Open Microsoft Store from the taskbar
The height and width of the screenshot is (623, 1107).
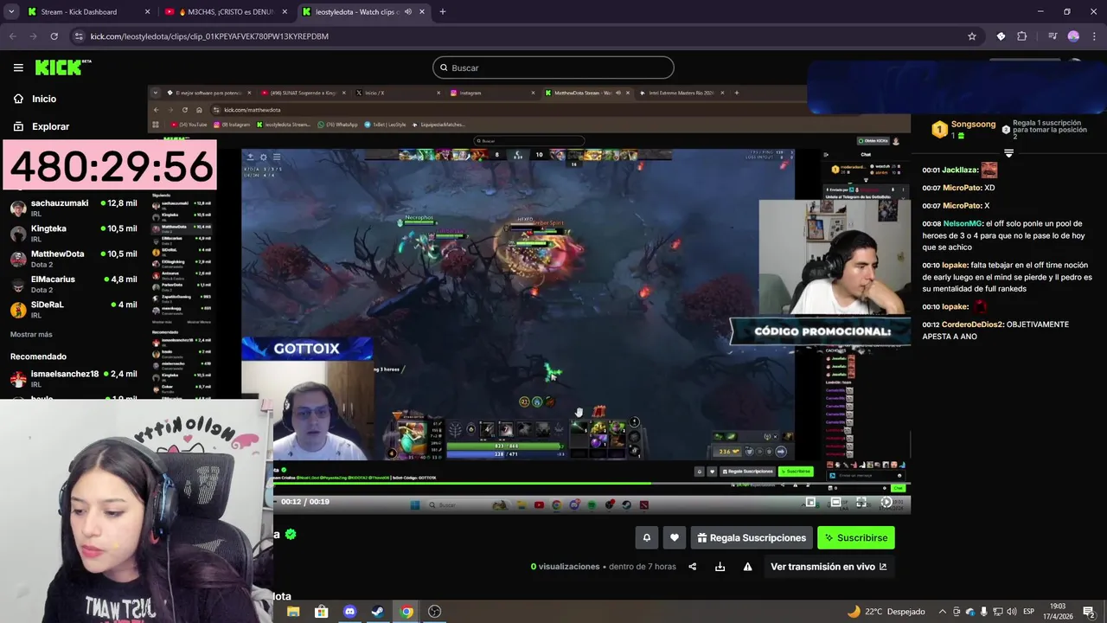click(322, 612)
